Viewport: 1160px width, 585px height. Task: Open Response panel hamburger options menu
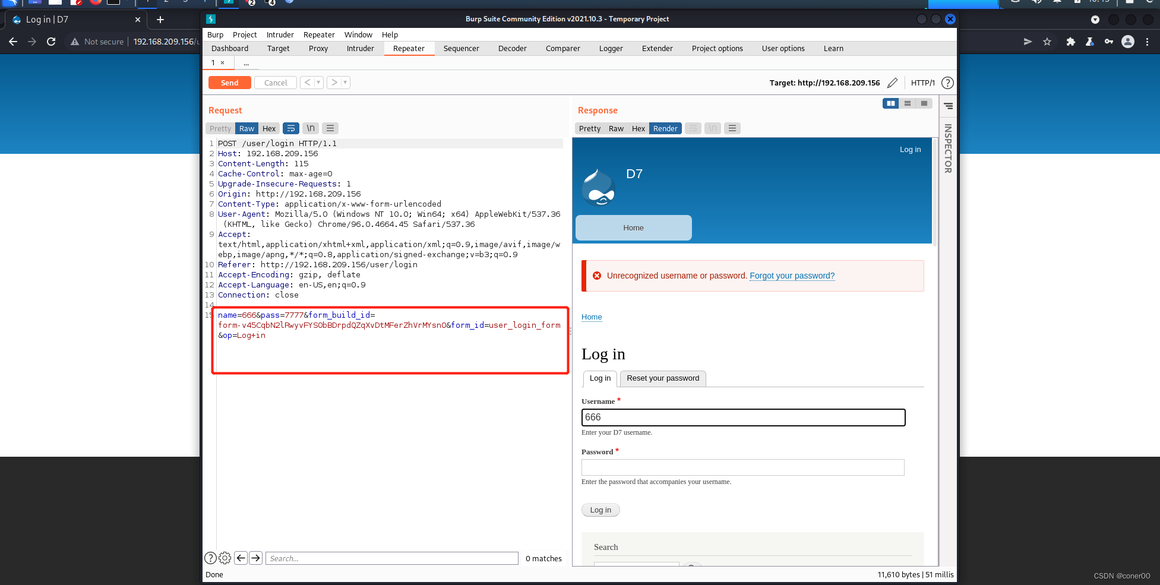(x=732, y=128)
